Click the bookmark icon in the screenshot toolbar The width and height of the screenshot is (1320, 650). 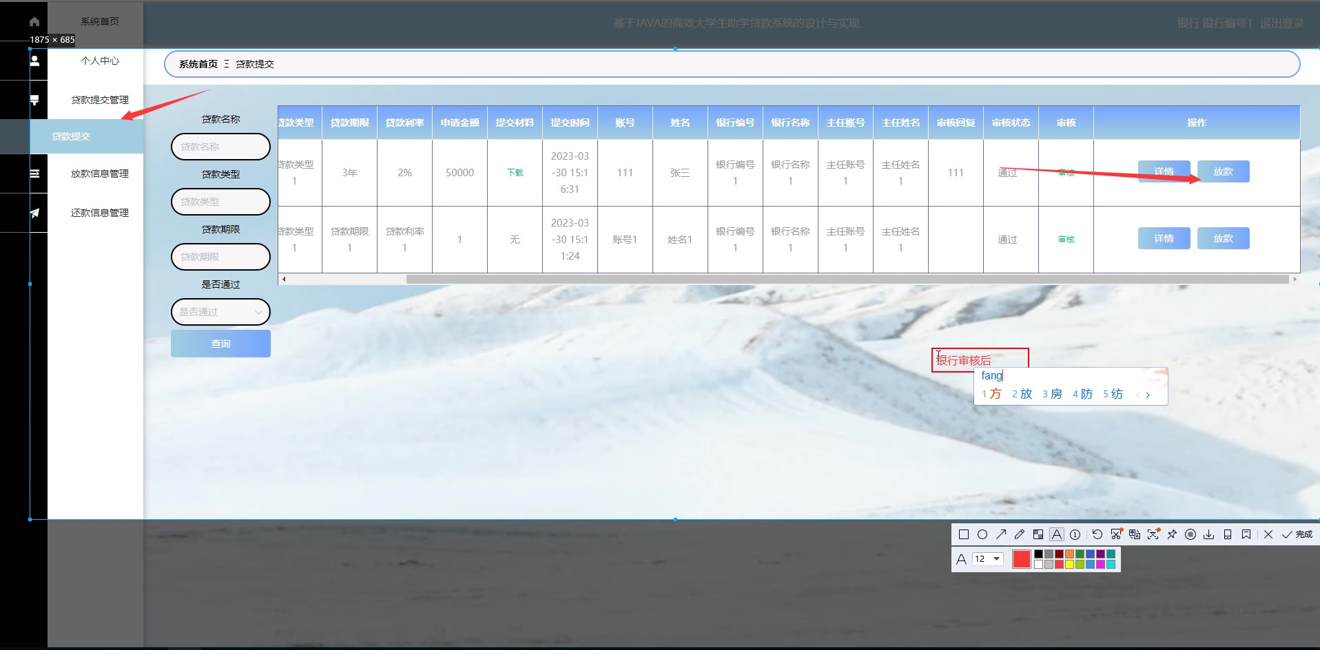pyautogui.click(x=1246, y=534)
